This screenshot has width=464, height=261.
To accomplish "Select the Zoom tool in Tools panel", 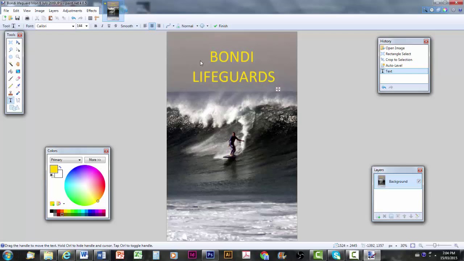I will click(18, 57).
